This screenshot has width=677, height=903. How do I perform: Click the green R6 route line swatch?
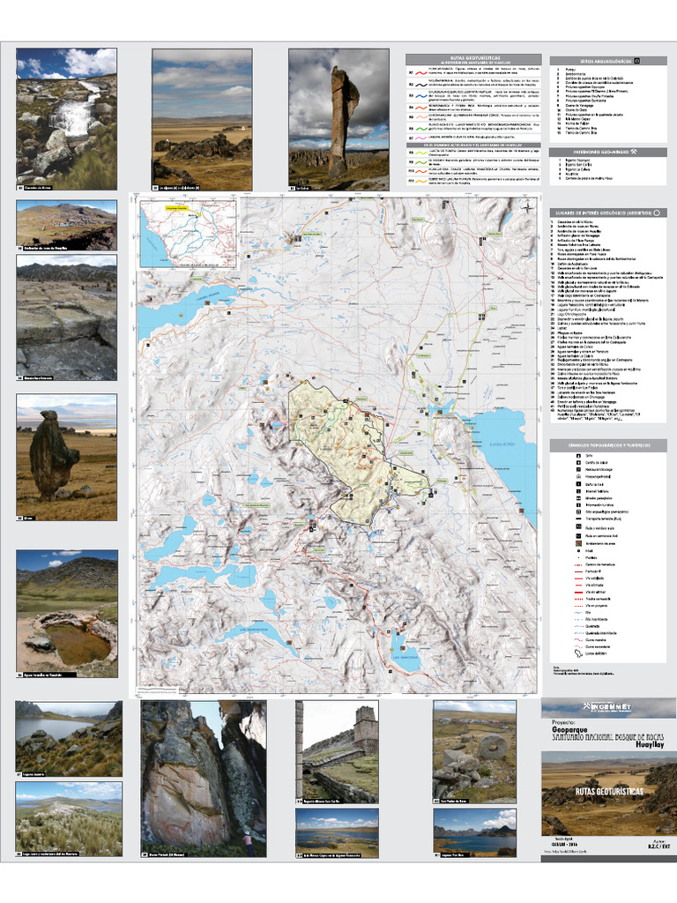tap(421, 129)
